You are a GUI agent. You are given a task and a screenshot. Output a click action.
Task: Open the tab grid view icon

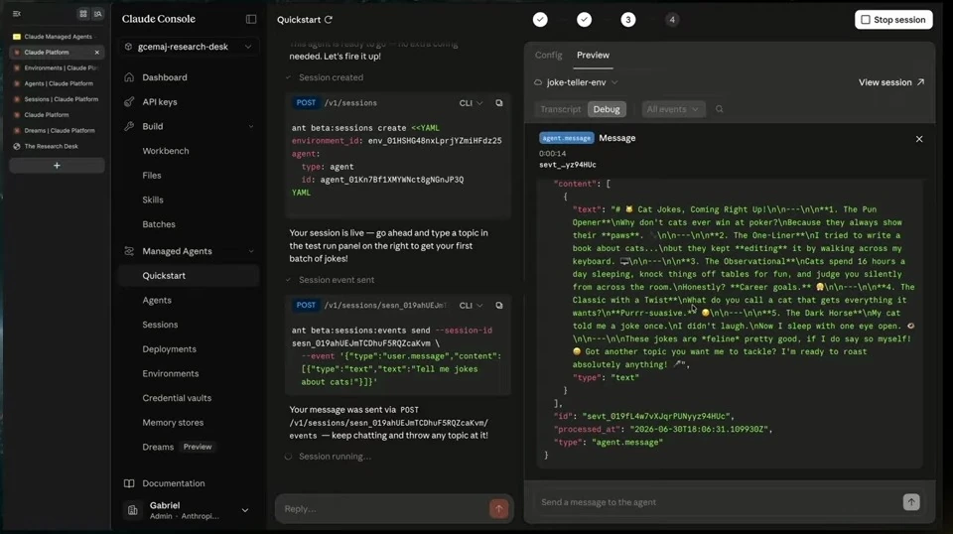tap(83, 13)
